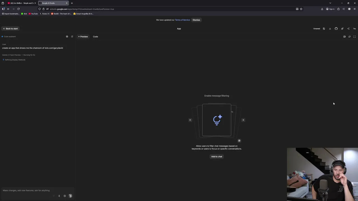Open browser extensions icon
The width and height of the screenshot is (358, 201).
338,9
